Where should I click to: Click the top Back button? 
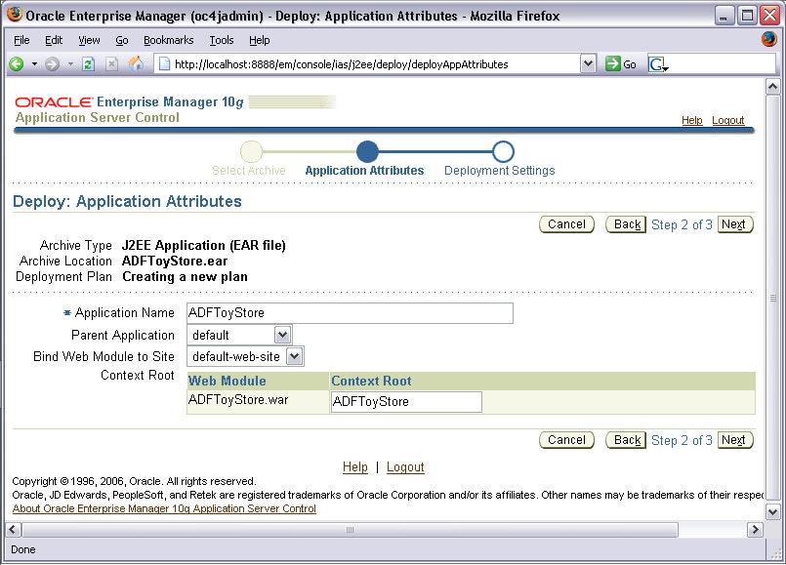pos(626,224)
